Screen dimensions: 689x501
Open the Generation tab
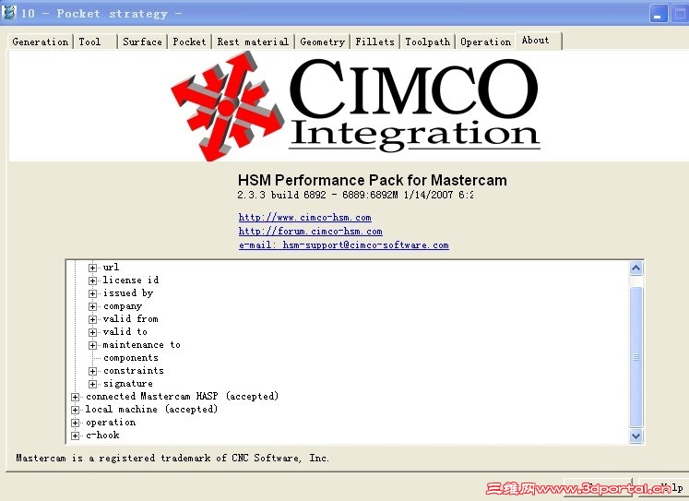(41, 42)
